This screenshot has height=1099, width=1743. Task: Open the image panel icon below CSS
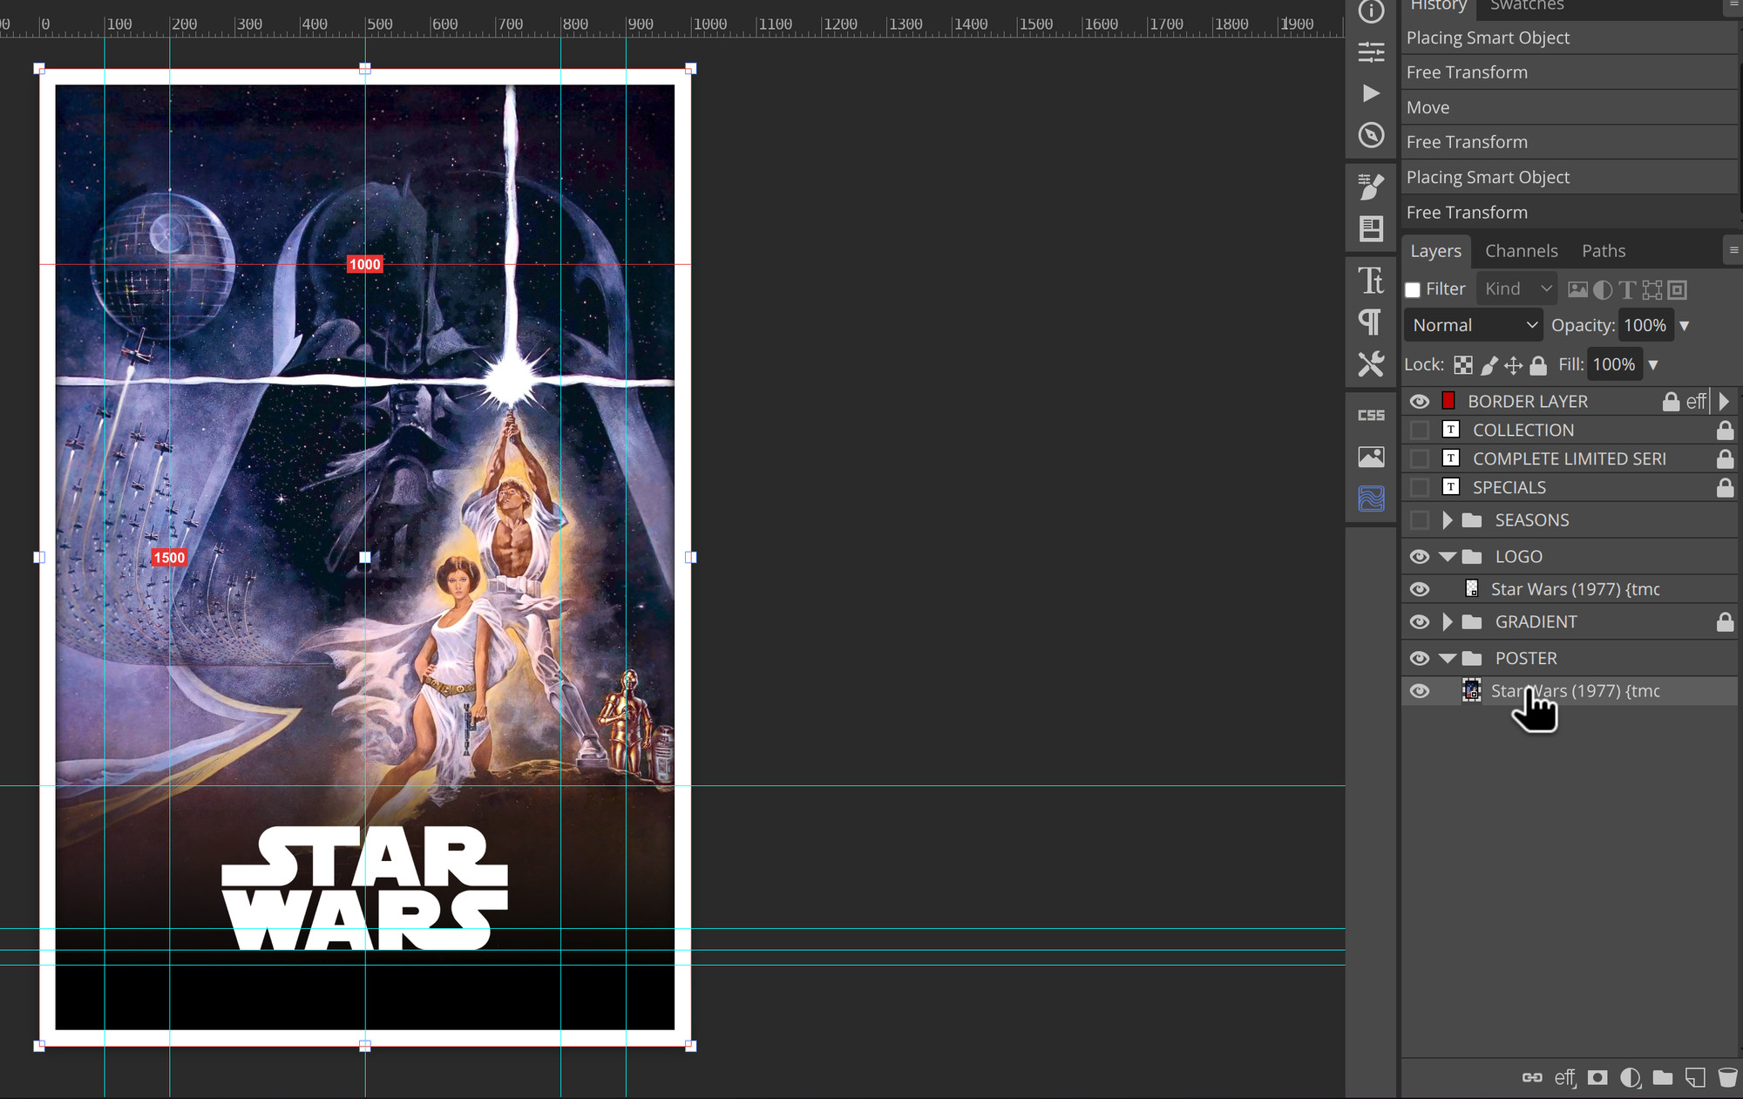pyautogui.click(x=1371, y=457)
